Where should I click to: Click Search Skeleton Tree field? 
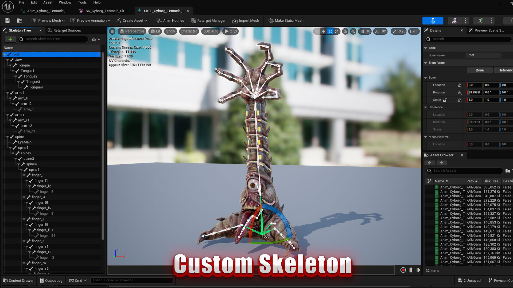pos(53,39)
